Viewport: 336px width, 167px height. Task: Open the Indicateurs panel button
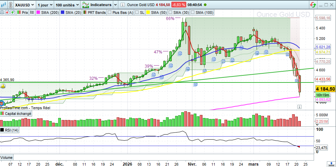[x=97, y=5]
